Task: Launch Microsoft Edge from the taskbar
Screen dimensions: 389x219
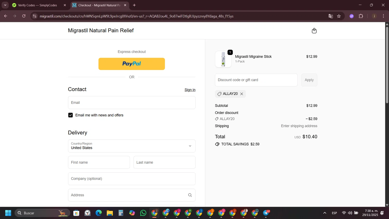Action: pos(99,213)
